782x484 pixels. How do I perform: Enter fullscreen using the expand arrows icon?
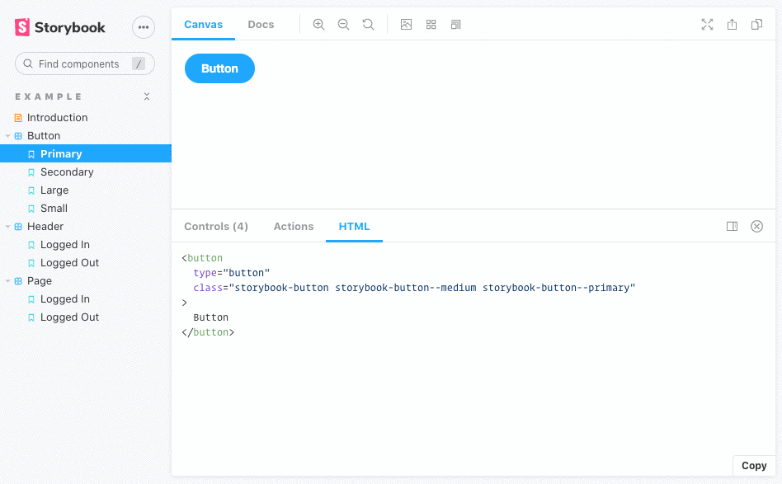(707, 25)
